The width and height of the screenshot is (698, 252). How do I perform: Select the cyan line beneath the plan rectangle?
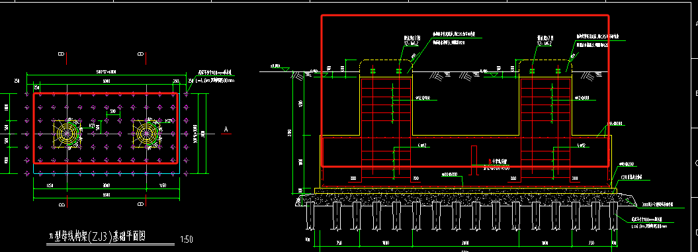[x=107, y=173]
